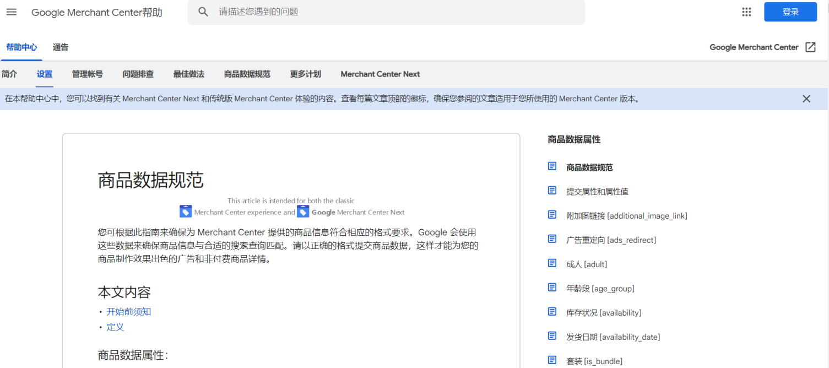Click the article icon beside 提交属性和属性值
Screen dimensions: 829x368
552,190
